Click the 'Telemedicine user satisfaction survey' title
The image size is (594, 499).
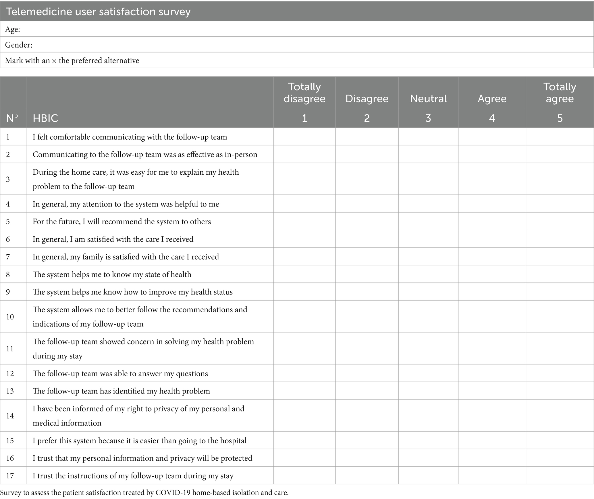[x=98, y=11]
